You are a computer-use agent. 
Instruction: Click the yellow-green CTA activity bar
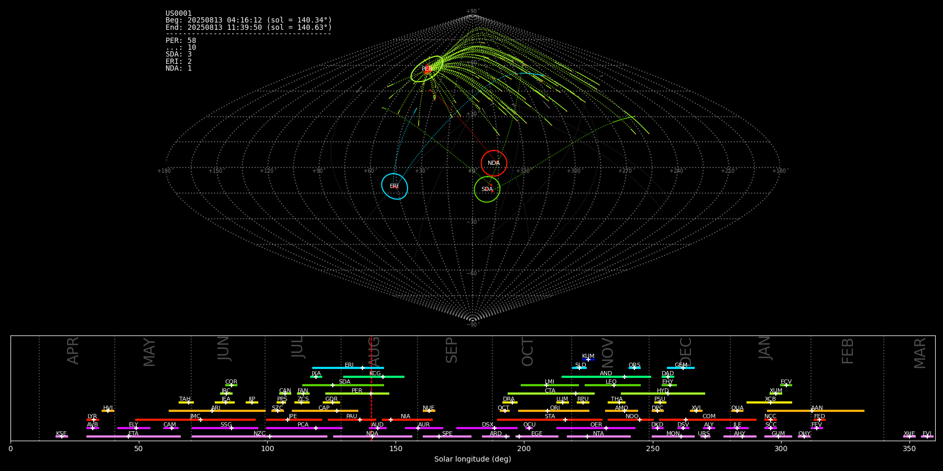click(x=551, y=394)
